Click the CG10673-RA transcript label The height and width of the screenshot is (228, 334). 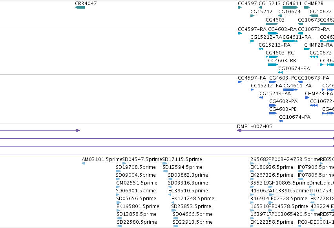pos(314,29)
